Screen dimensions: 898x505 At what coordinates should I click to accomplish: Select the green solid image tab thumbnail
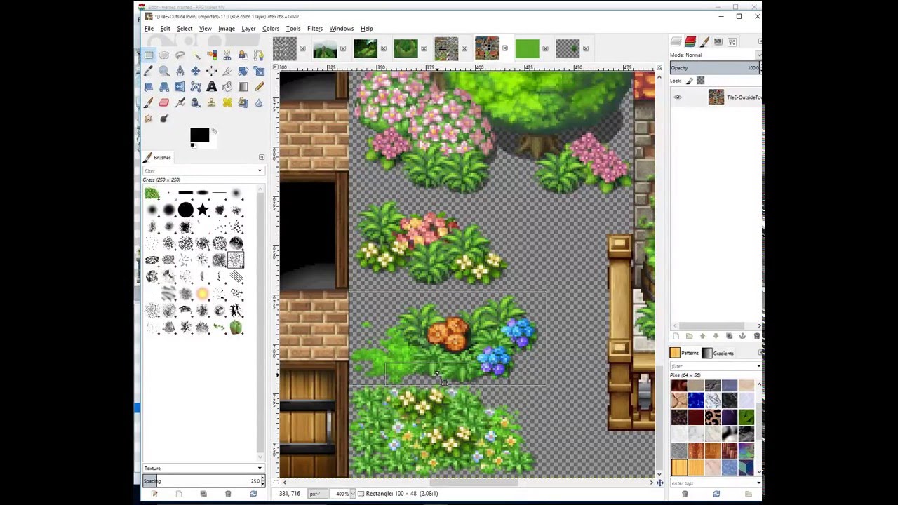(527, 48)
